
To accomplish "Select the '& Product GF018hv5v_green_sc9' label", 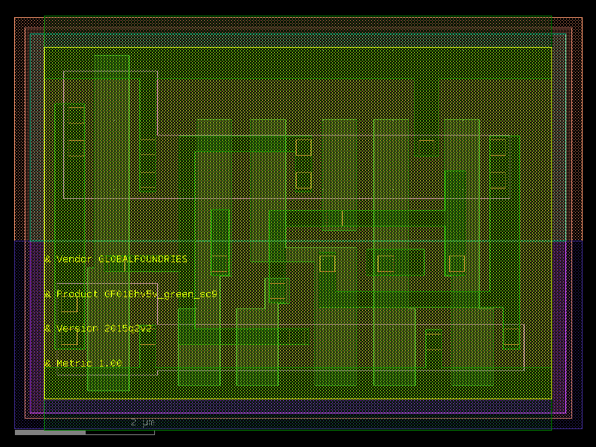I will (x=131, y=294).
